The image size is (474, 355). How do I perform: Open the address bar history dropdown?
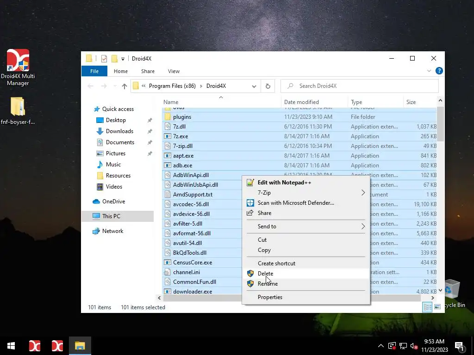point(254,86)
